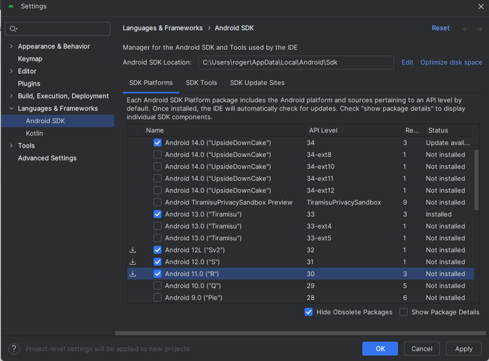
Task: Expand the Tools section chevron
Action: click(x=11, y=145)
